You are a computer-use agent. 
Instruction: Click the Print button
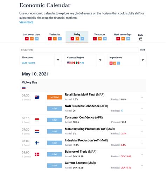point(143,50)
